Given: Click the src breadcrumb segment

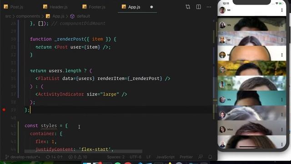Looking at the screenshot, I should [x=8, y=16].
